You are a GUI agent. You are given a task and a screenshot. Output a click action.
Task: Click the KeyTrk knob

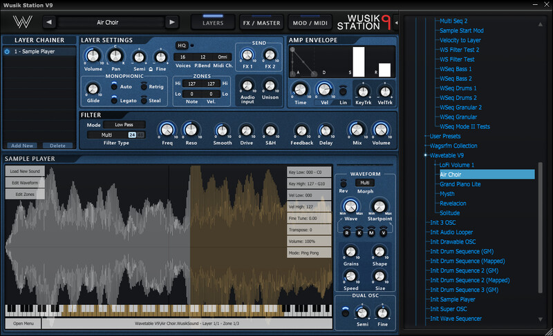pyautogui.click(x=364, y=92)
